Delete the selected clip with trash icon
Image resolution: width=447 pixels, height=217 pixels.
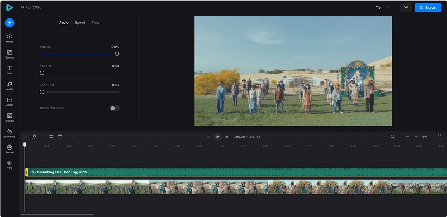pyautogui.click(x=60, y=137)
